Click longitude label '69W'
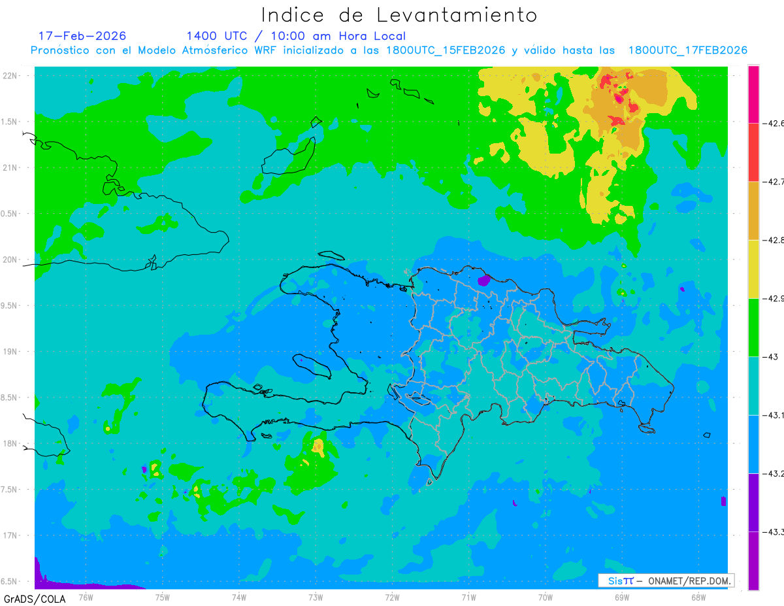This screenshot has height=606, width=784. (622, 596)
